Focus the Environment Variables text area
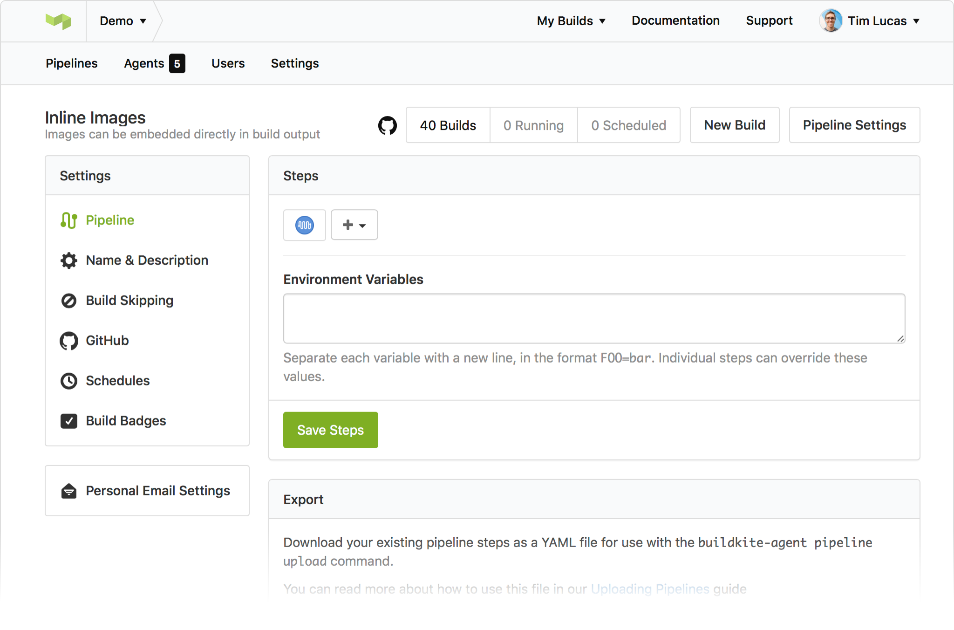Image resolution: width=954 pixels, height=630 pixels. [x=594, y=318]
